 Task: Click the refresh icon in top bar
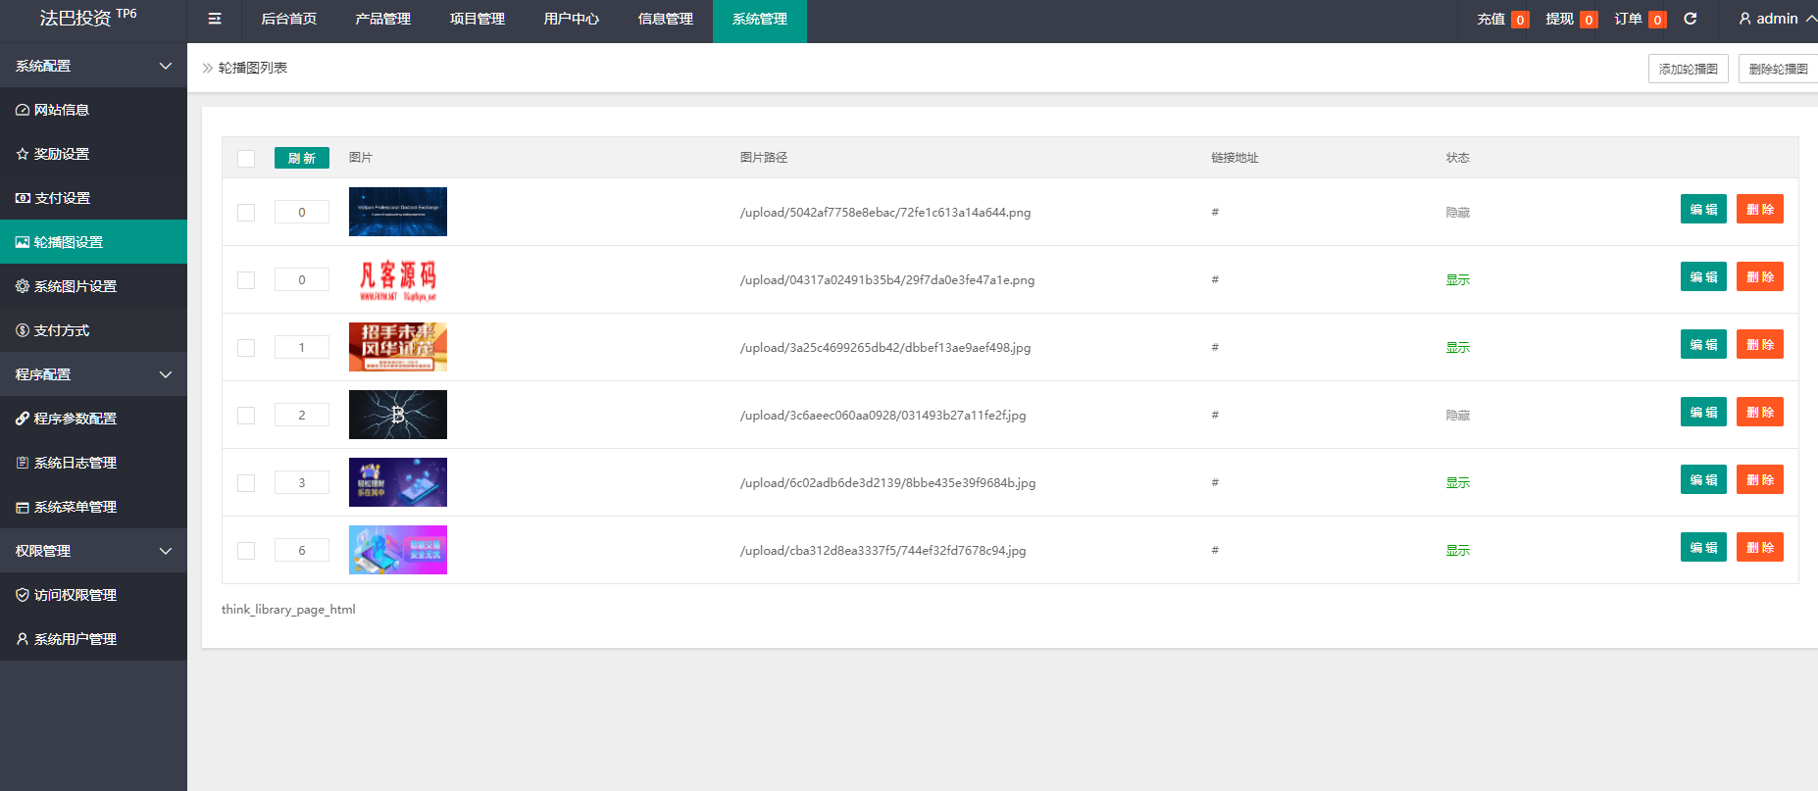(x=1691, y=19)
